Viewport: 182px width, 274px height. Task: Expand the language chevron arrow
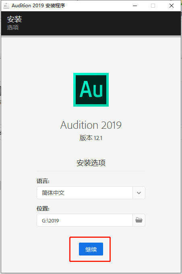(139, 193)
